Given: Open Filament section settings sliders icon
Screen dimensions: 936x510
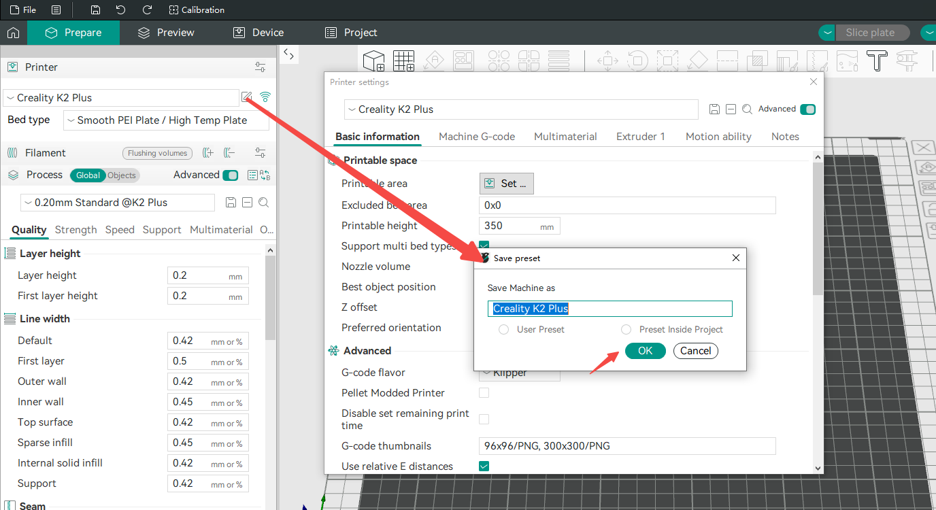Looking at the screenshot, I should tap(261, 153).
